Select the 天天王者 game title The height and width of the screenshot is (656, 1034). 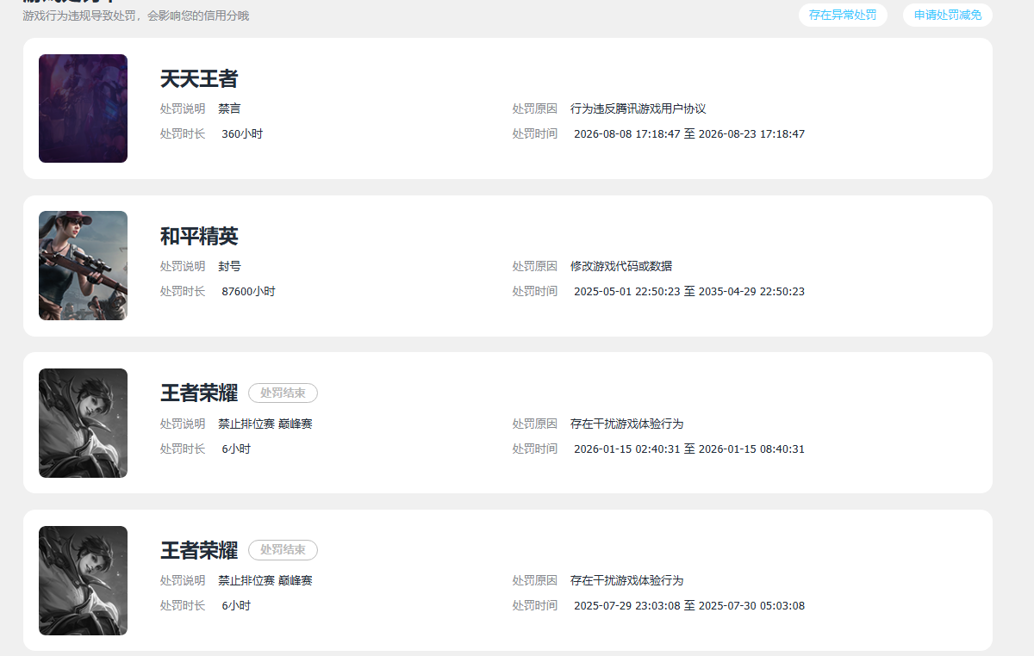coord(199,79)
